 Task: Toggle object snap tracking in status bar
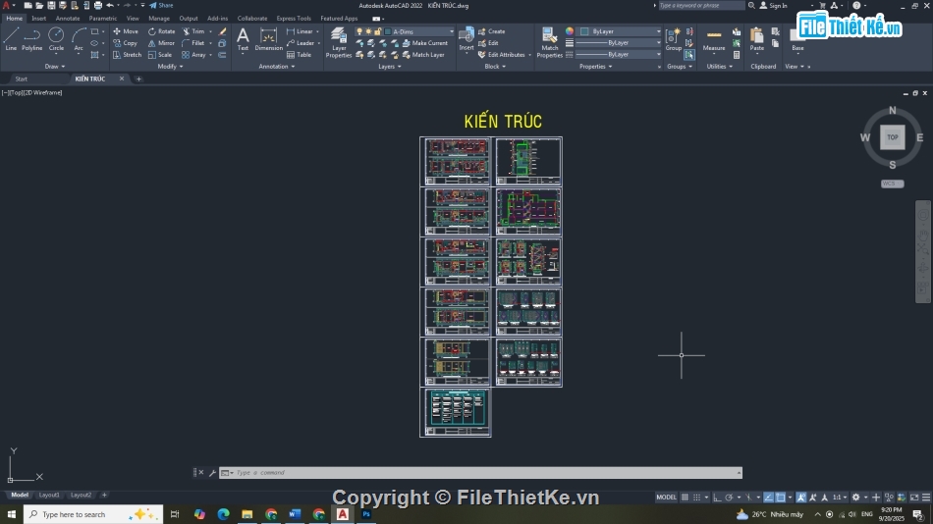[769, 498]
